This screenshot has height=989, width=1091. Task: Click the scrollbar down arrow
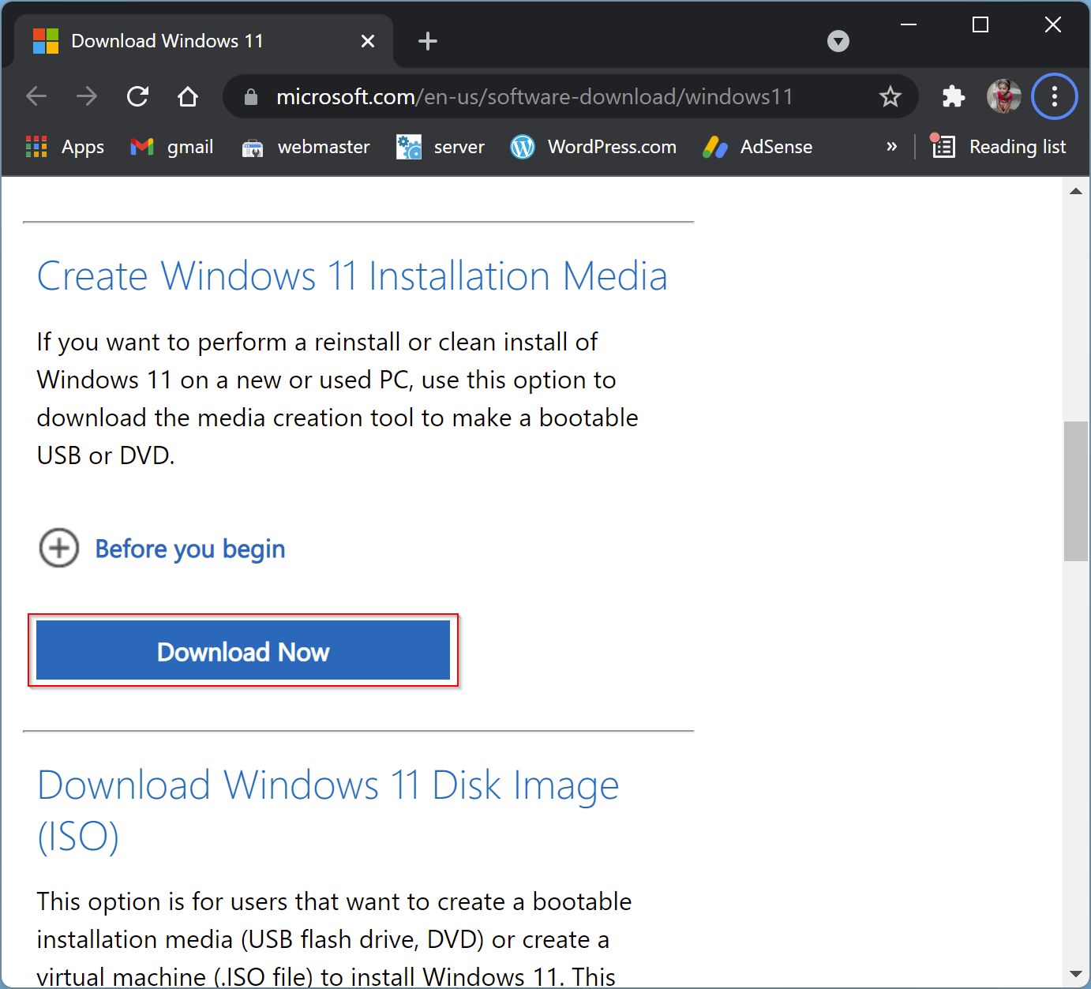point(1076,974)
